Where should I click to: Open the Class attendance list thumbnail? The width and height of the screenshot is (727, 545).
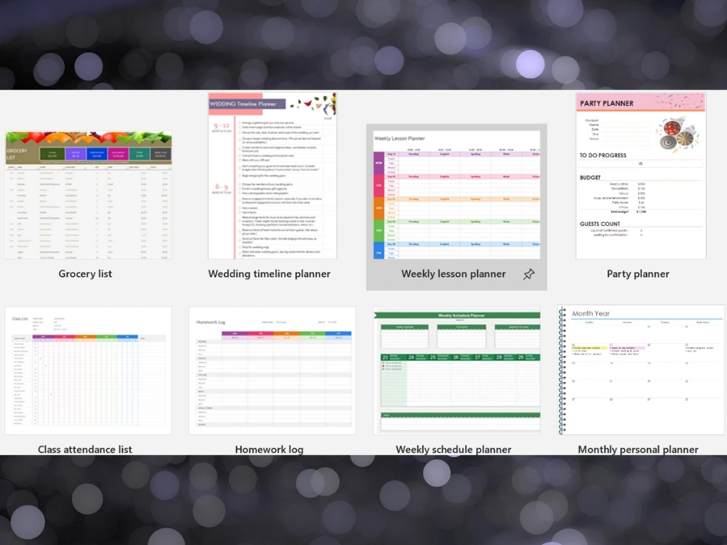pos(88,371)
